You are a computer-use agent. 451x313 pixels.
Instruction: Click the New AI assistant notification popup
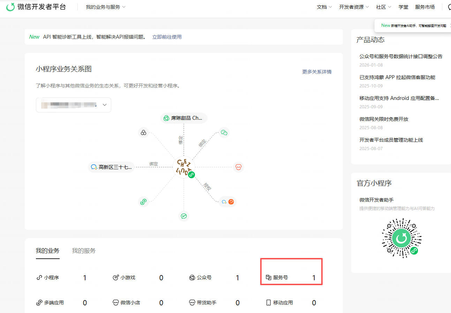(413, 25)
